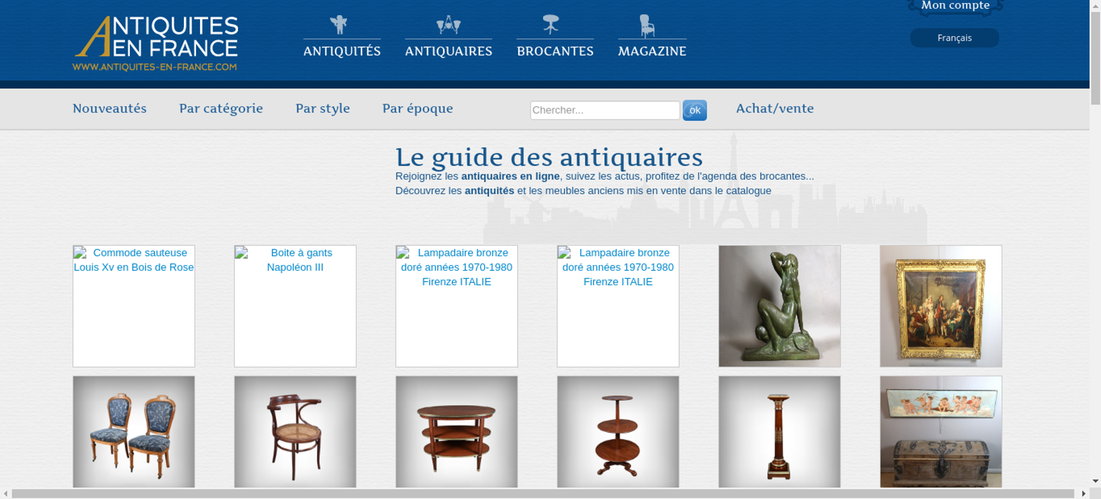Go to the Nouveautés section
Viewport: 1101px width, 499px height.
110,108
